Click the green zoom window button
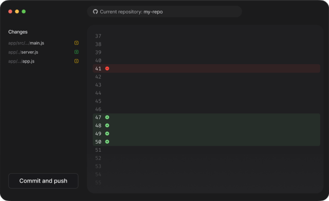 point(24,11)
